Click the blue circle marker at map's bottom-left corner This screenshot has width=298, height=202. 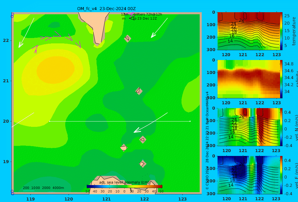12,192
